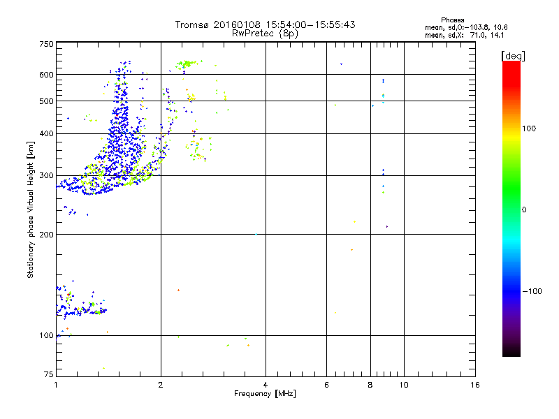Image resolution: width=559 pixels, height=419 pixels.
Task: Click the y-axis tick label '200'
Action: pos(46,235)
